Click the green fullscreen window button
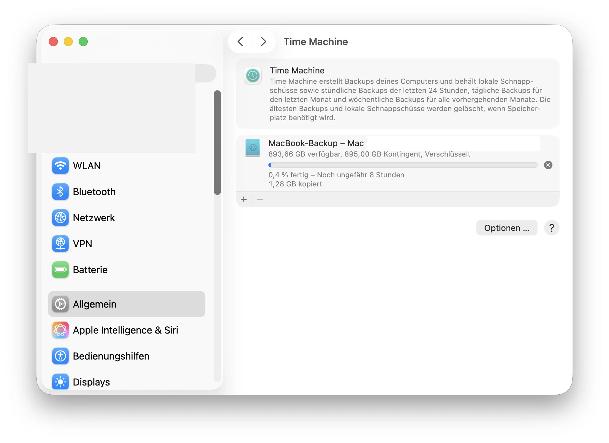This screenshot has height=443, width=609. tap(83, 42)
